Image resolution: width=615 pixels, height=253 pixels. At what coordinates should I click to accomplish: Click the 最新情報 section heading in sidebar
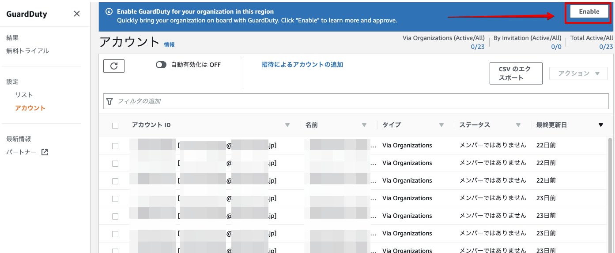(19, 139)
